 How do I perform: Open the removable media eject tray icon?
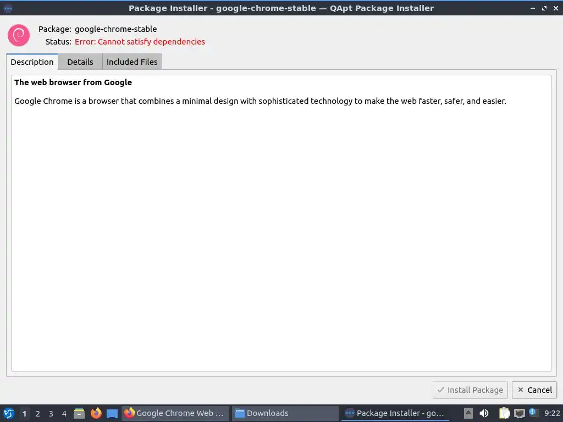(468, 413)
